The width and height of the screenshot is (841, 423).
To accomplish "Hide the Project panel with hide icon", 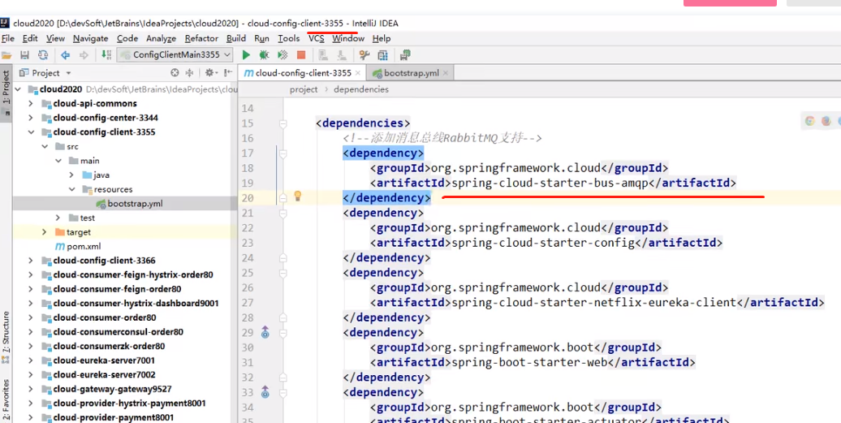I will [228, 73].
